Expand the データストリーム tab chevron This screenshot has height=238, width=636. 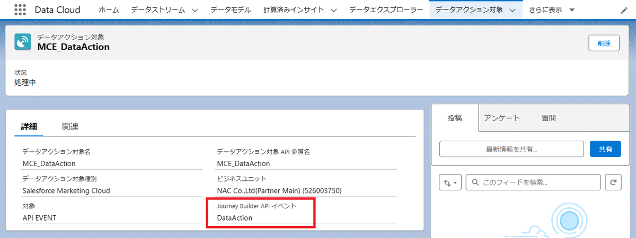(195, 10)
